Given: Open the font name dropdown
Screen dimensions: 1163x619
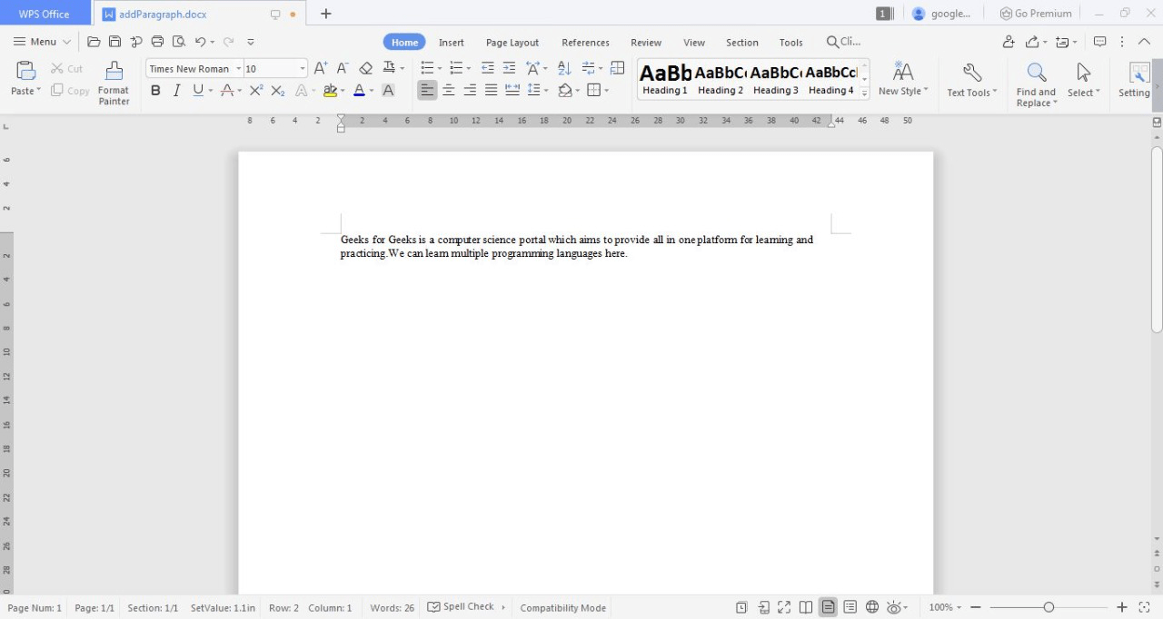Looking at the screenshot, I should [238, 68].
